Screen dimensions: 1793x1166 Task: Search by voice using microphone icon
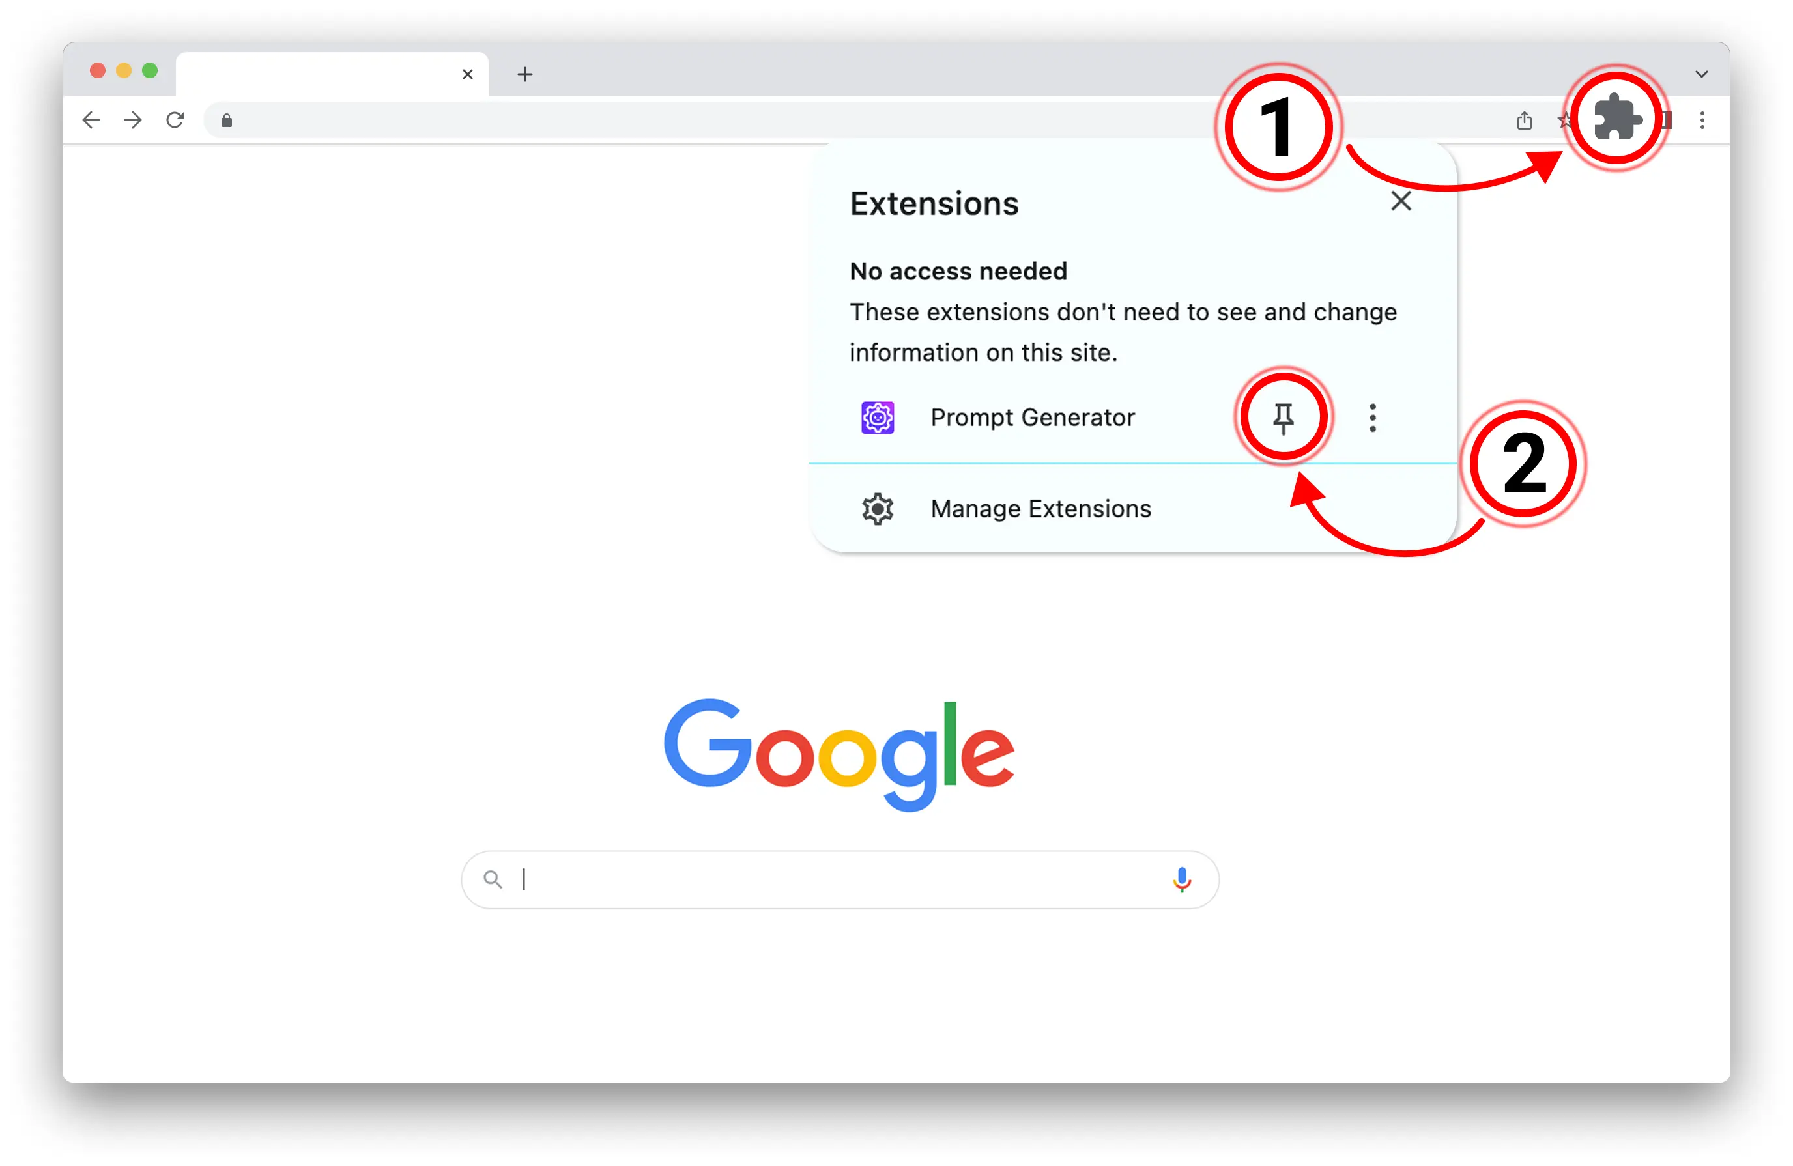click(1181, 879)
